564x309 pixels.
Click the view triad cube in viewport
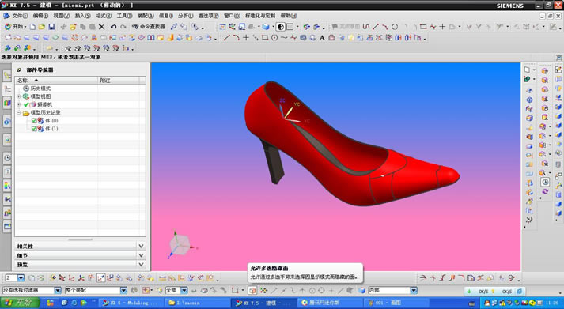click(179, 245)
